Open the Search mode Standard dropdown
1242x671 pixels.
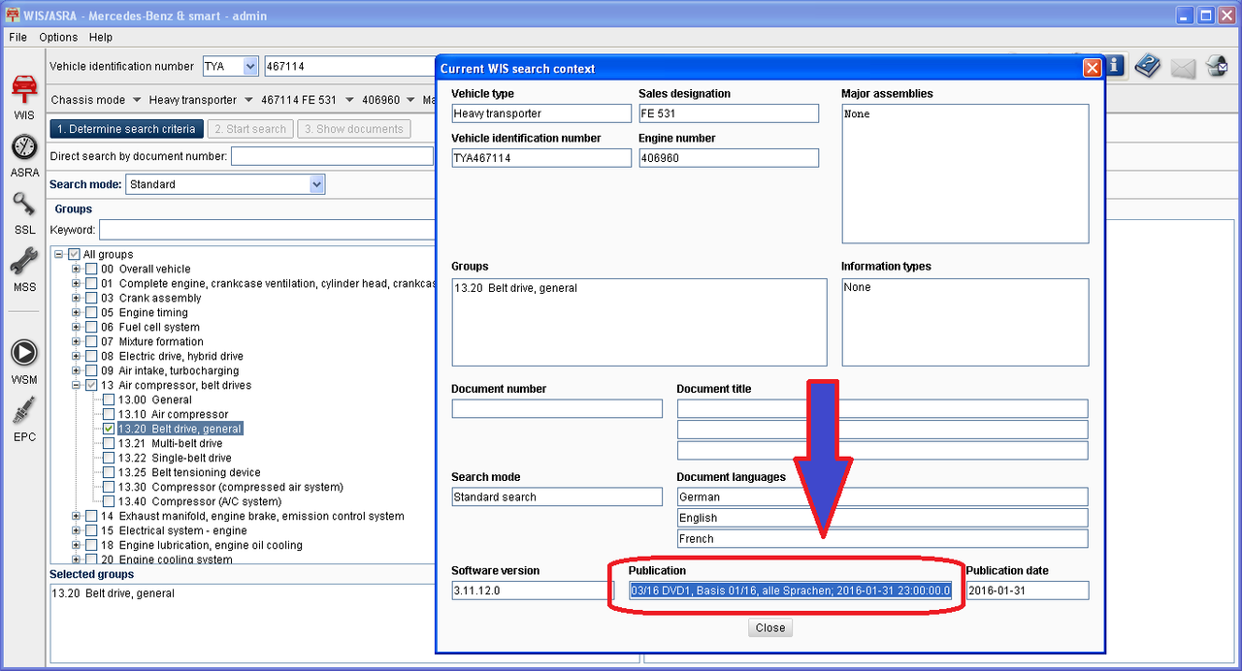(x=316, y=184)
